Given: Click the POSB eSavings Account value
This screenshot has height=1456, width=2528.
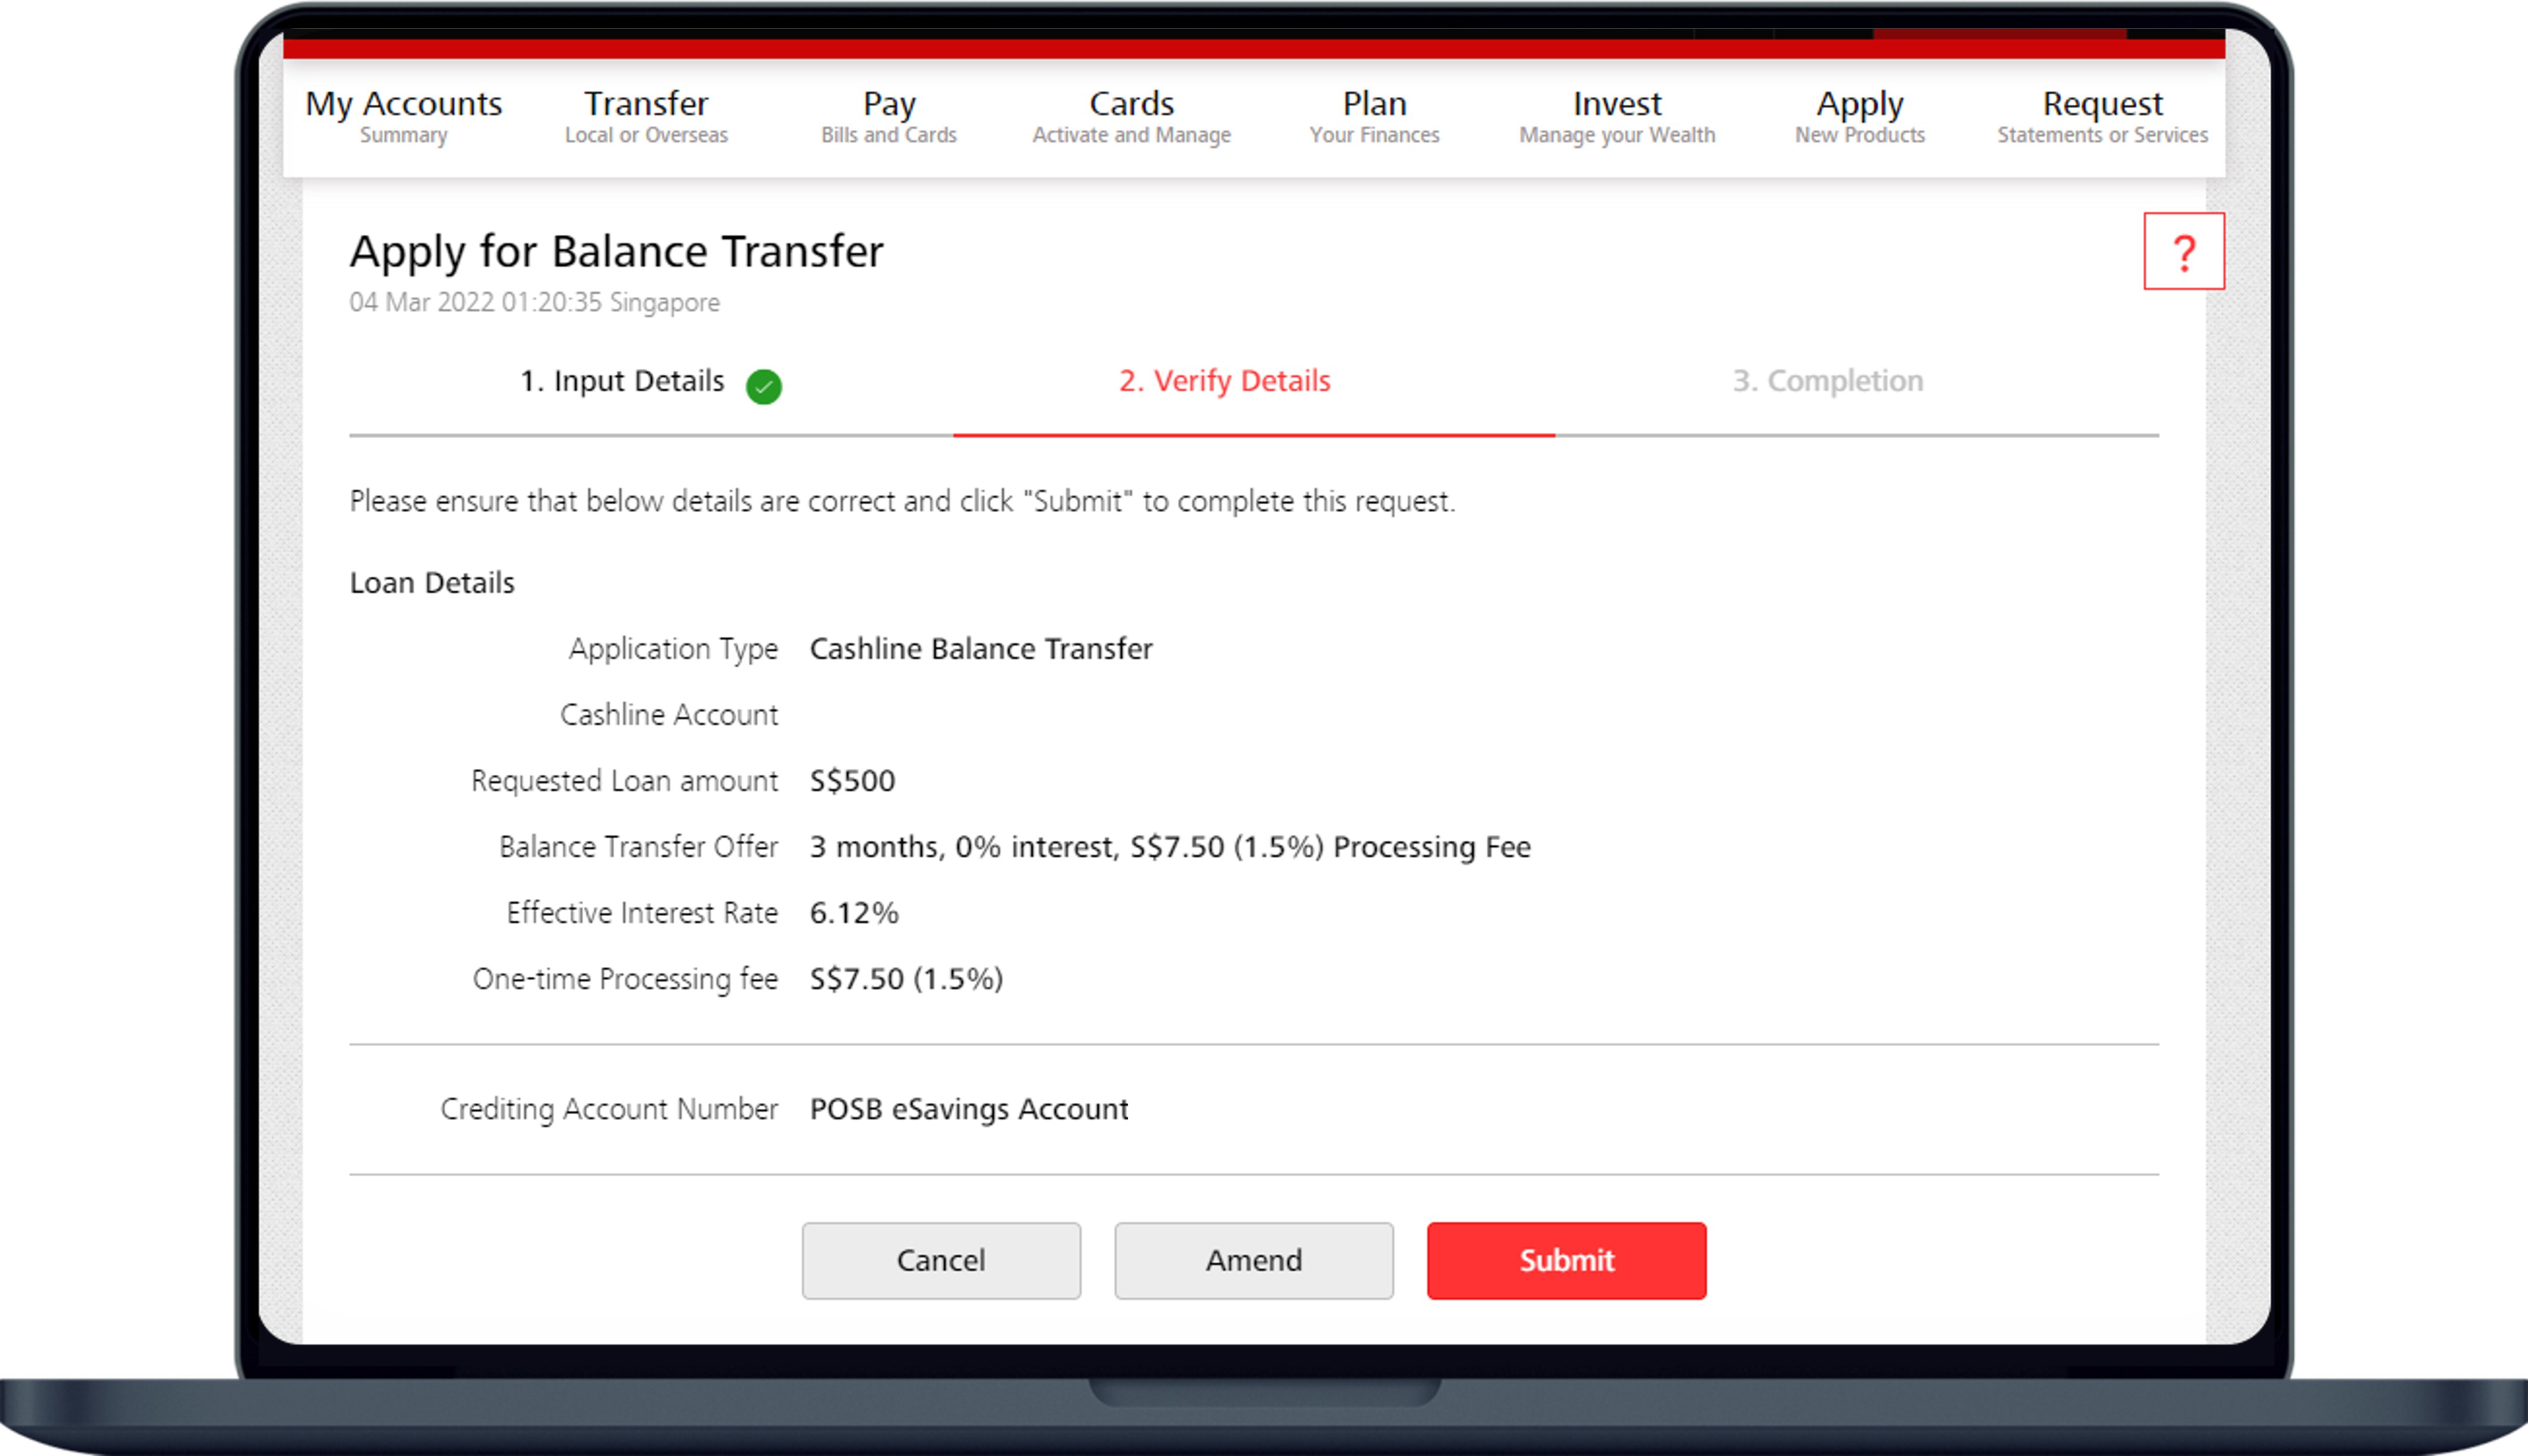Looking at the screenshot, I should coord(968,1109).
